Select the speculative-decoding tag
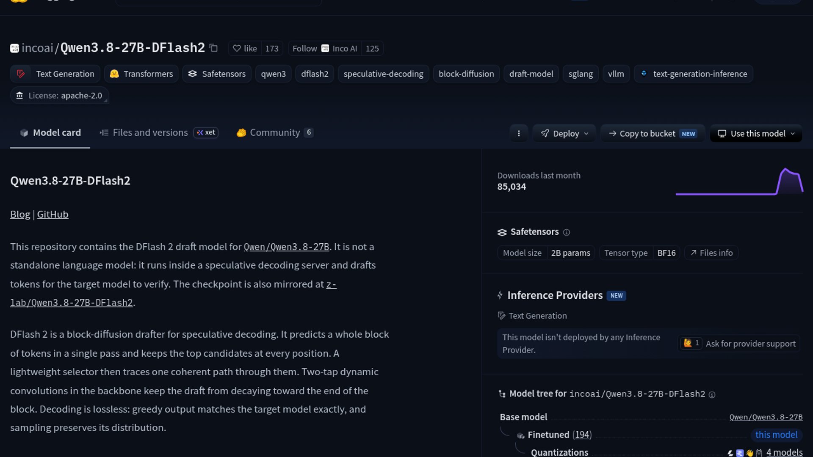This screenshot has height=457, width=813. 383,74
